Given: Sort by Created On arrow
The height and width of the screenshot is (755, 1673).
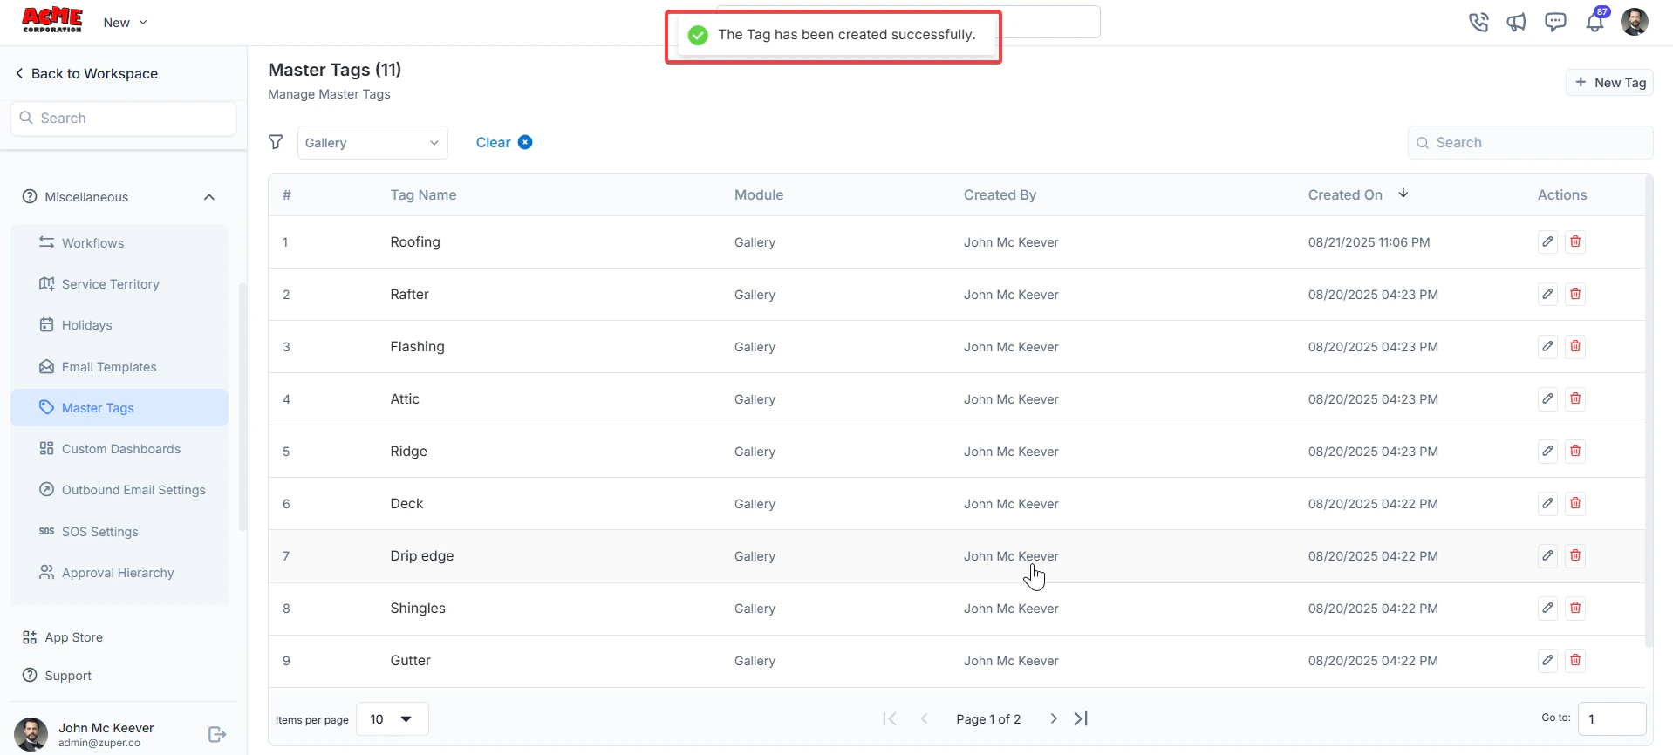Looking at the screenshot, I should point(1403,194).
